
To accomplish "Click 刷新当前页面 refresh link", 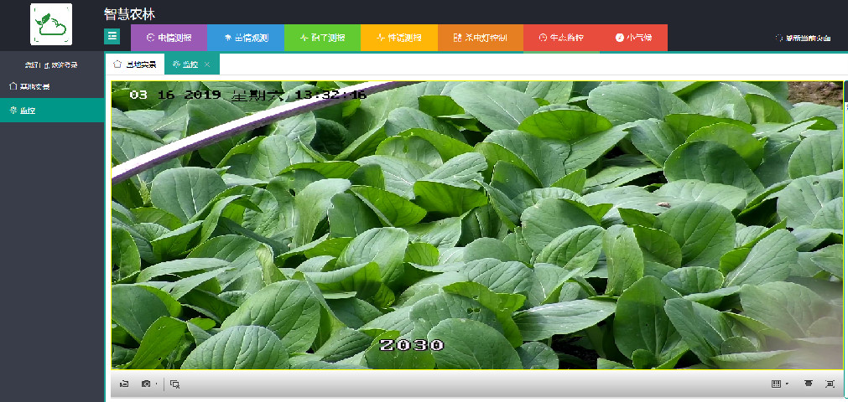I will (x=803, y=38).
